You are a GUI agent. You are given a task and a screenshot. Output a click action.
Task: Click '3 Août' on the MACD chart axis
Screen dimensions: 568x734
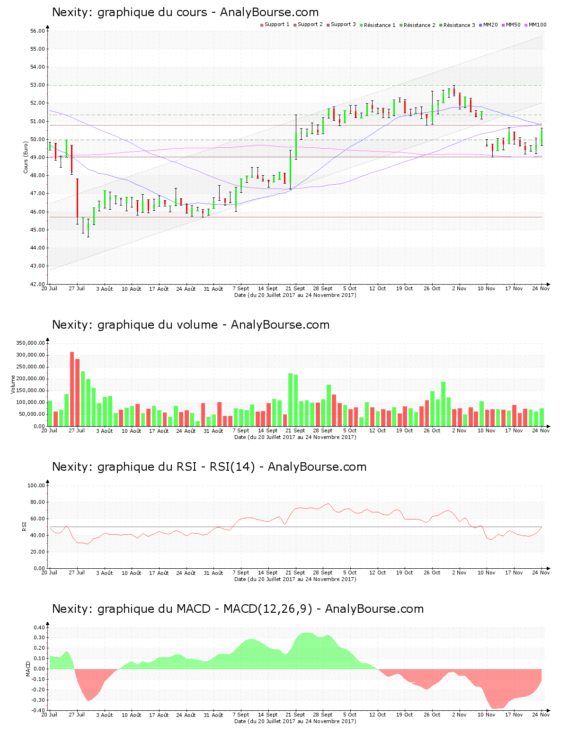[104, 715]
